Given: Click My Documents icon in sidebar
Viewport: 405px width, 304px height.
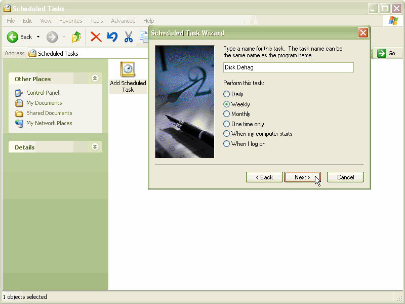Looking at the screenshot, I should 19,103.
